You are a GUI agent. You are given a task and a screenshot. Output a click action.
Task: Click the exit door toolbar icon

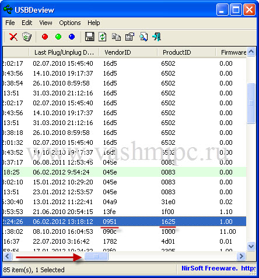tap(157, 37)
